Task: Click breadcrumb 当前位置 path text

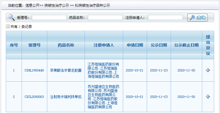Action: click(59, 6)
